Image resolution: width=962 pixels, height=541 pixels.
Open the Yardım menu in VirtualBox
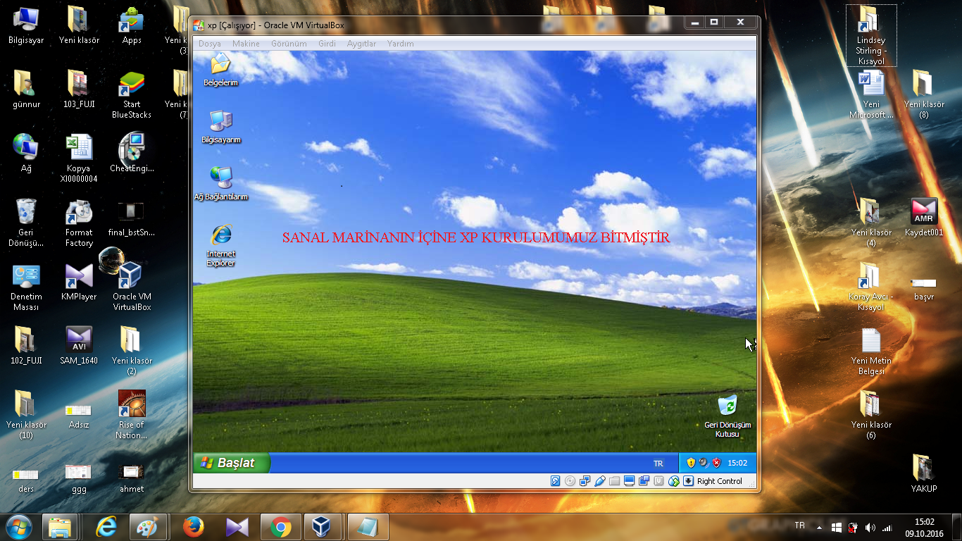tap(400, 44)
